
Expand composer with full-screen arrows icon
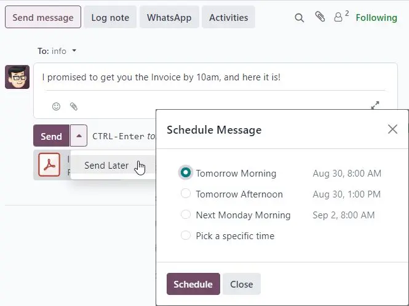tap(375, 105)
